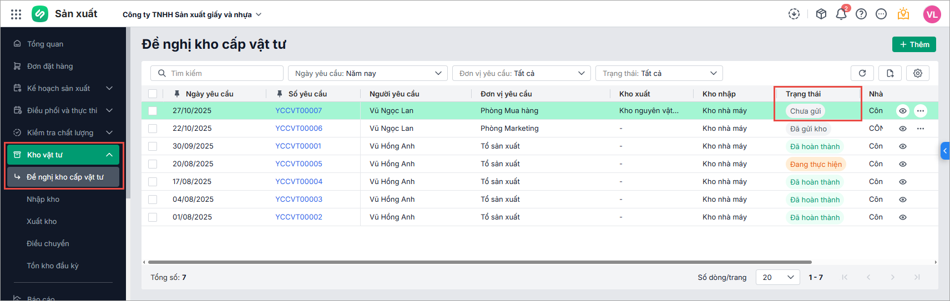Open the help question mark icon

point(861,14)
